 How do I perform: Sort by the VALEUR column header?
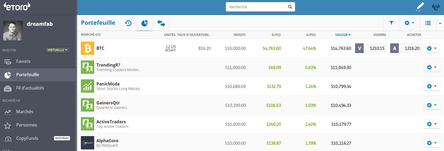coord(343,35)
